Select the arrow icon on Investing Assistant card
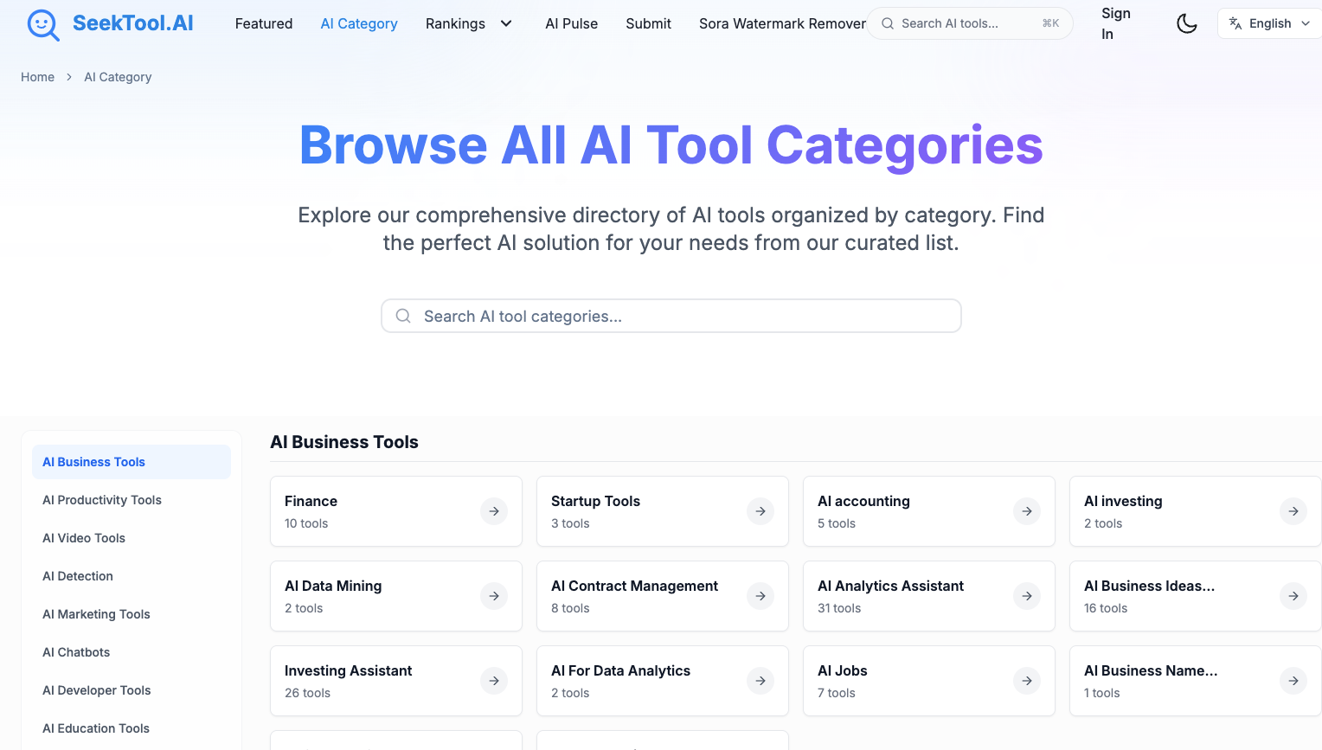Screen dimensions: 1322x750 [494, 681]
